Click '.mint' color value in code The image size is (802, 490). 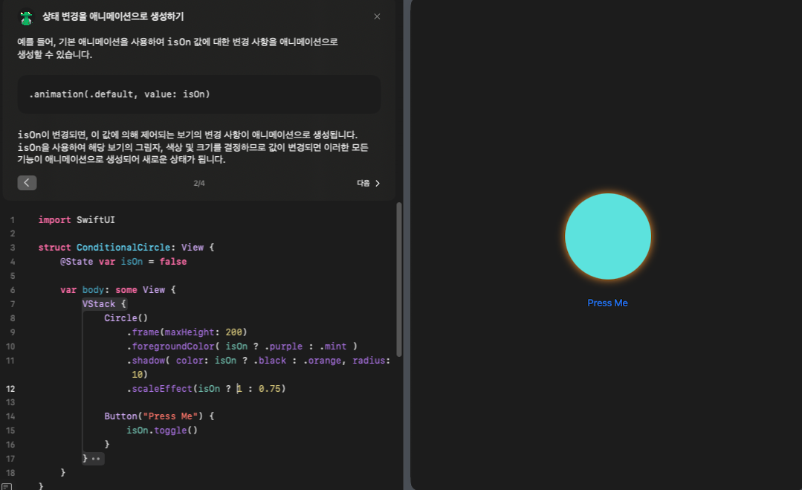(x=333, y=346)
